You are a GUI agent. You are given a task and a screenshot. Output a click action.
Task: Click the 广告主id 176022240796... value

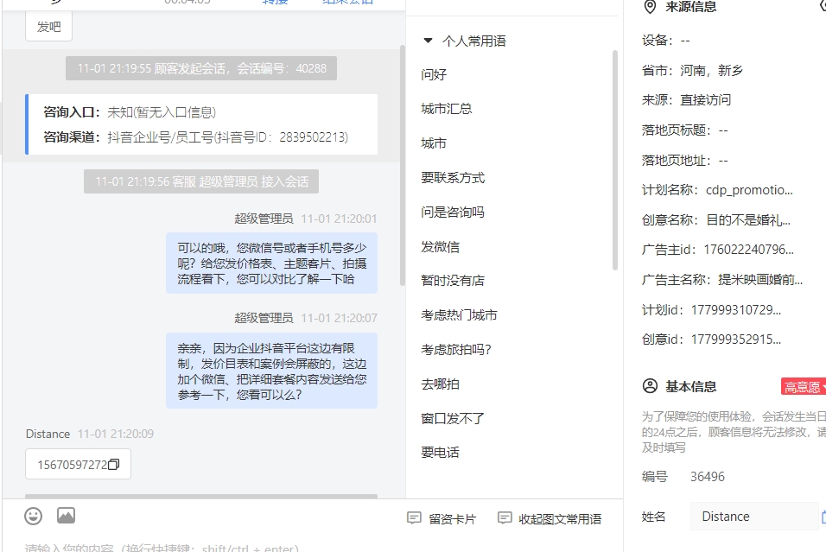[748, 250]
